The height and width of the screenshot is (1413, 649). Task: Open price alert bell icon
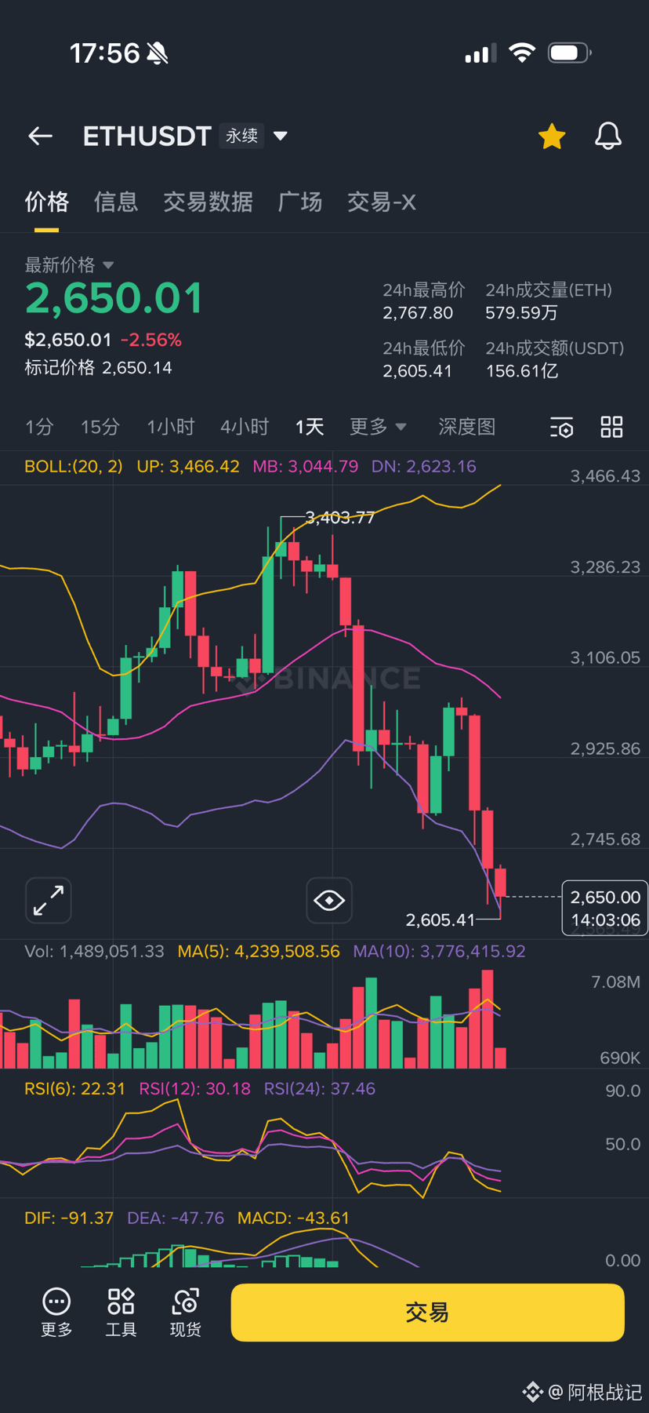(607, 137)
